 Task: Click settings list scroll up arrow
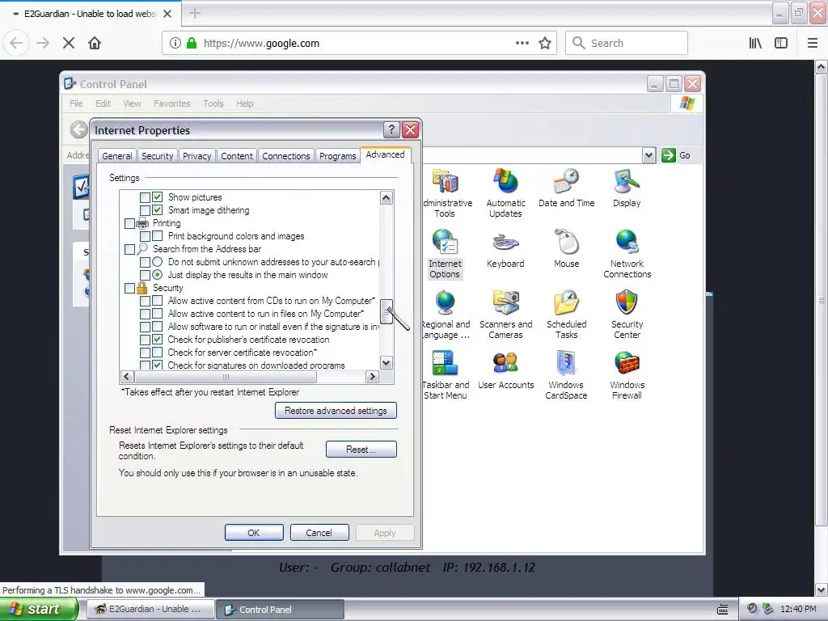tap(386, 197)
